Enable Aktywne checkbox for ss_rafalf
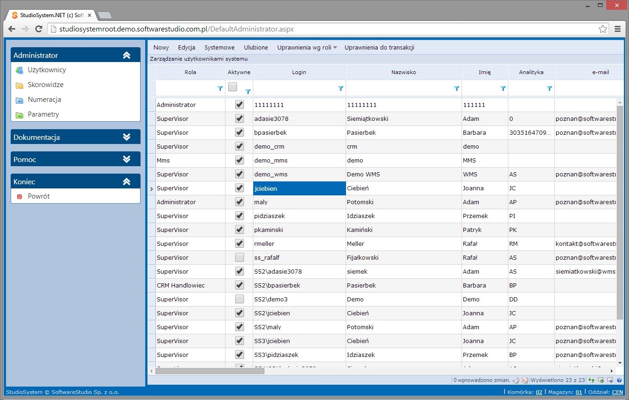The height and width of the screenshot is (400, 629). point(239,257)
